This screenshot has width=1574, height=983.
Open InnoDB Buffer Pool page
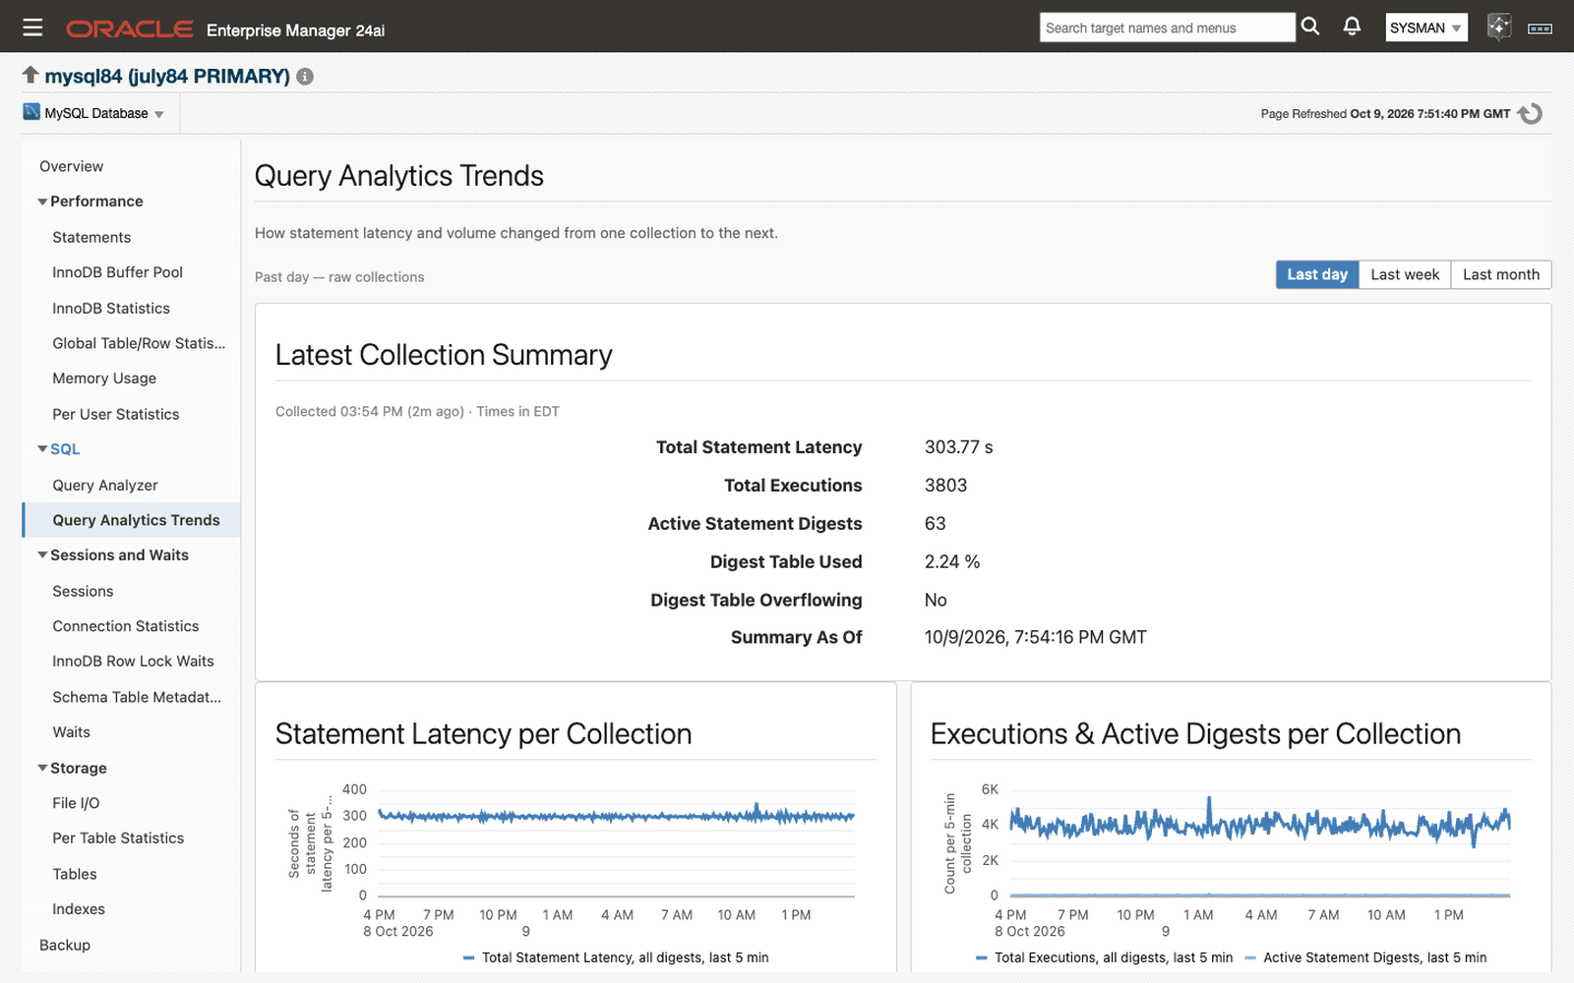[118, 272]
